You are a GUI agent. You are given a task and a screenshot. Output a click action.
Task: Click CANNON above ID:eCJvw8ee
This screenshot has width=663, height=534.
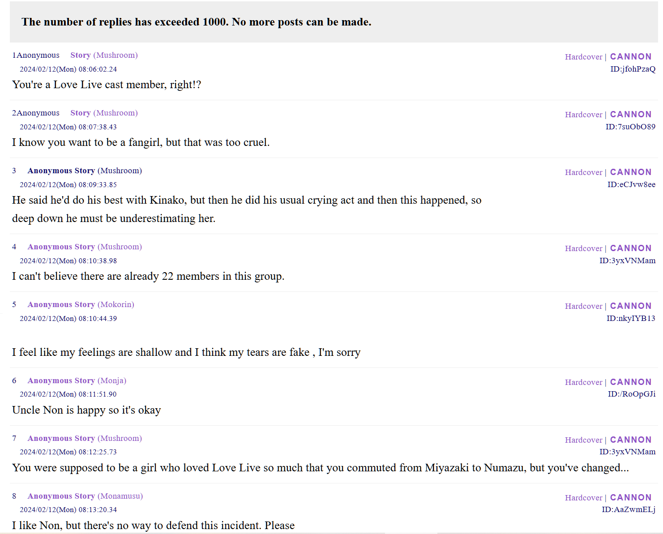[631, 172]
